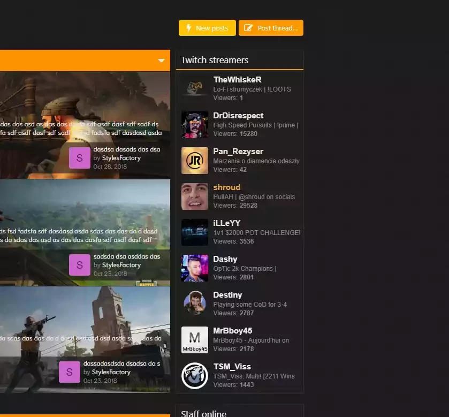Image resolution: width=449 pixels, height=417 pixels.
Task: Open the Post thread button
Action: 271,28
